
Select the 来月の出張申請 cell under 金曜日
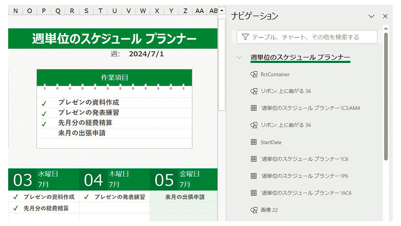185,197
